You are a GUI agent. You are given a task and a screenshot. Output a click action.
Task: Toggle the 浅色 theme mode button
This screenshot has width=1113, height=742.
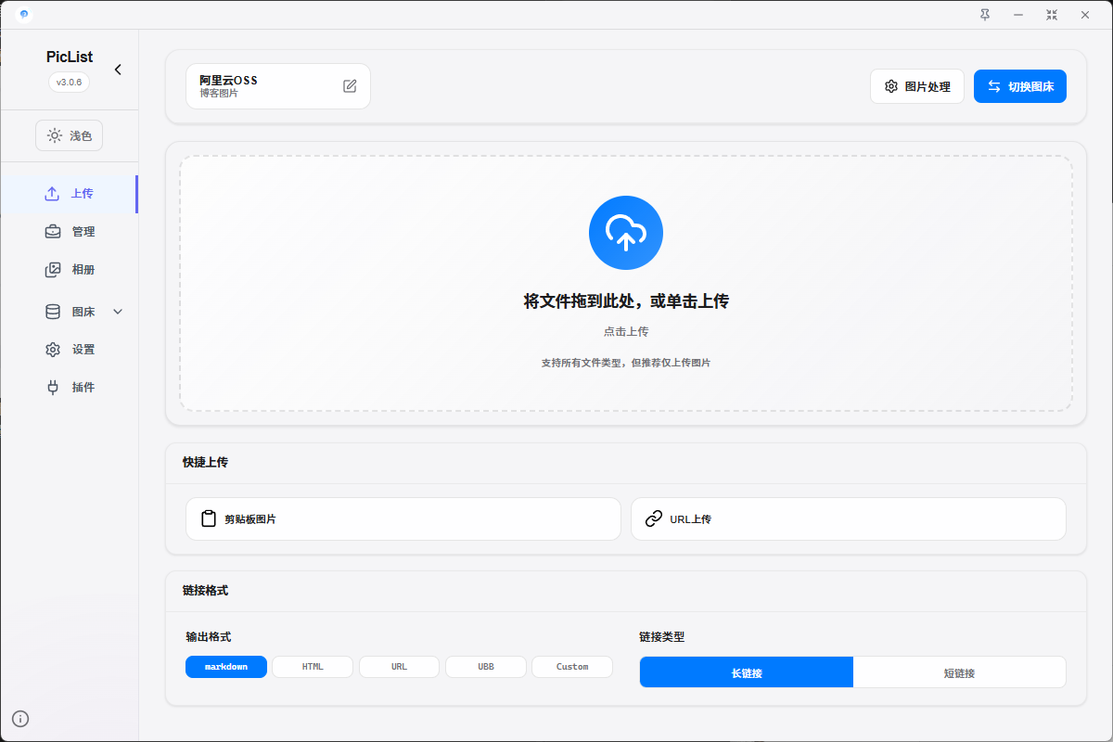click(70, 135)
